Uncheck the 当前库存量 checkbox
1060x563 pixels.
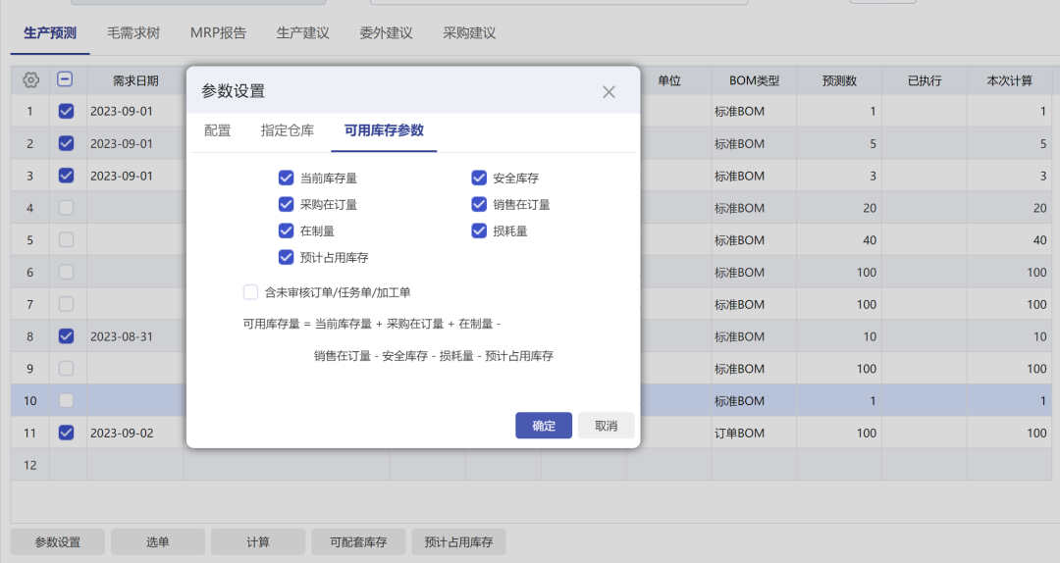[x=286, y=178]
